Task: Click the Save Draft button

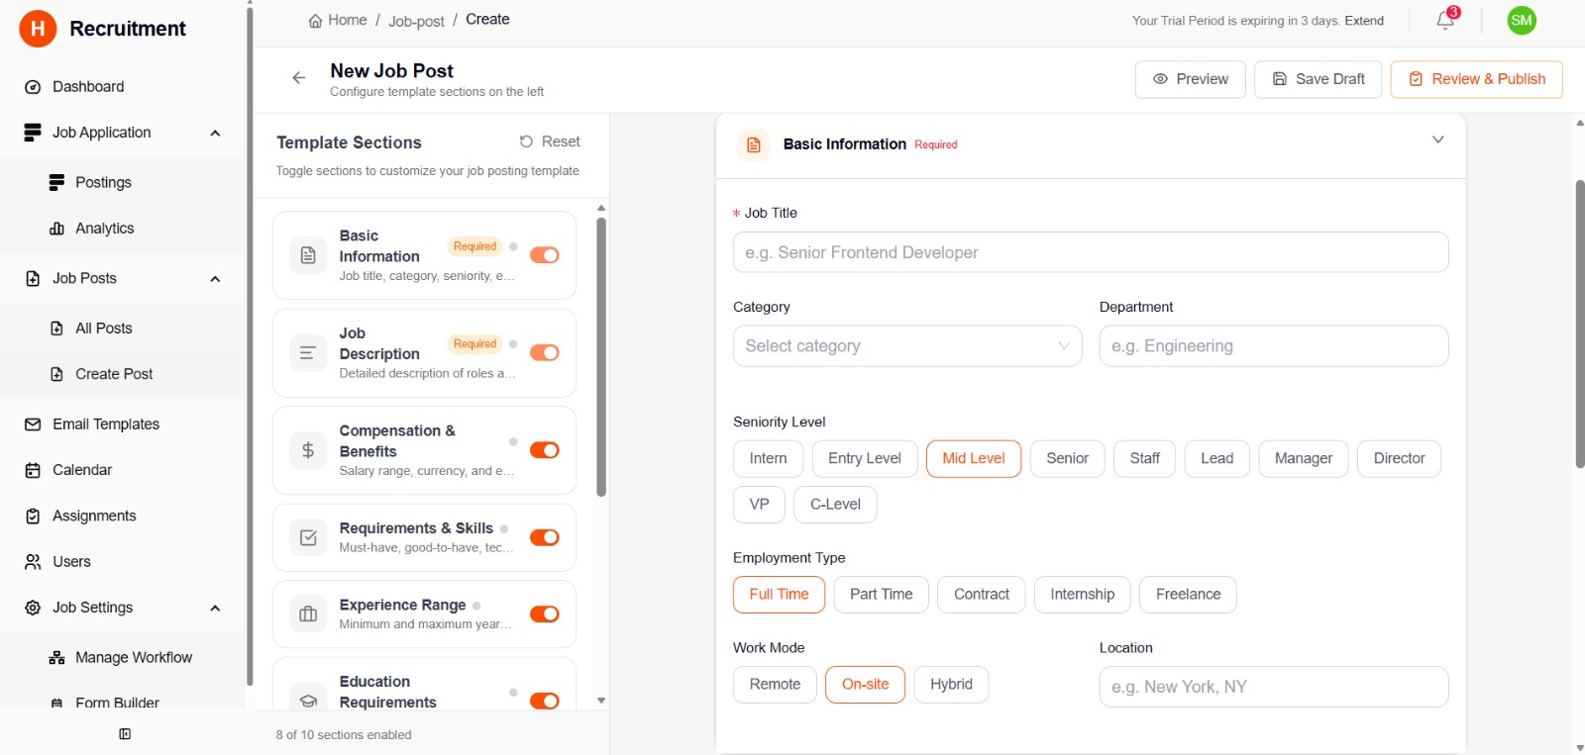Action: [x=1318, y=79]
